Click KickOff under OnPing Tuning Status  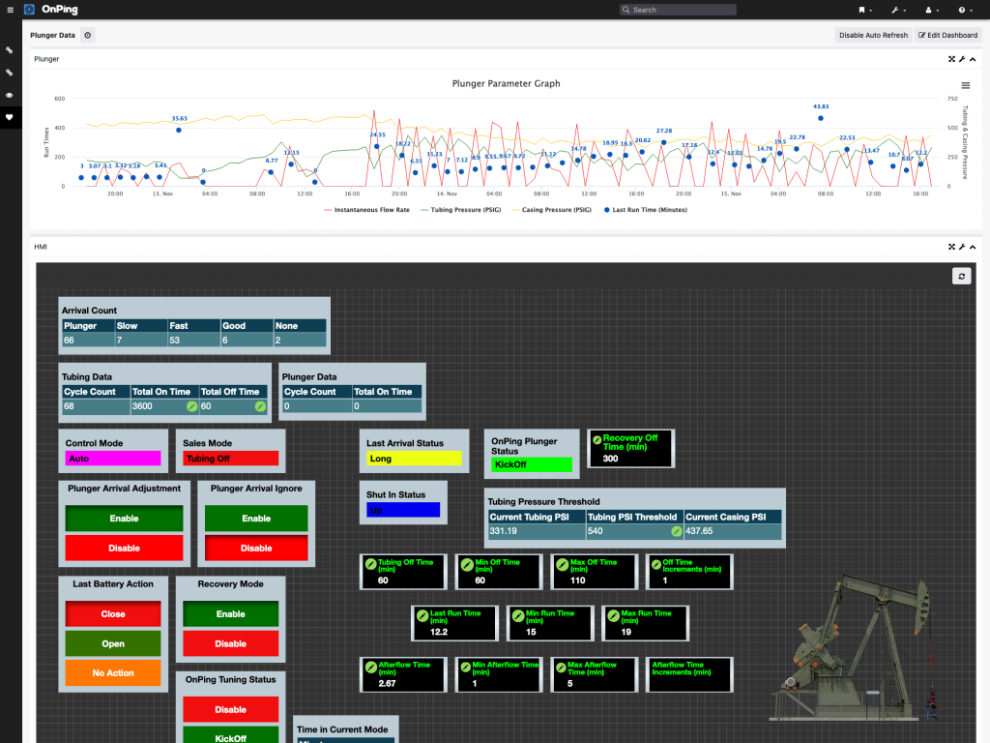coord(230,735)
